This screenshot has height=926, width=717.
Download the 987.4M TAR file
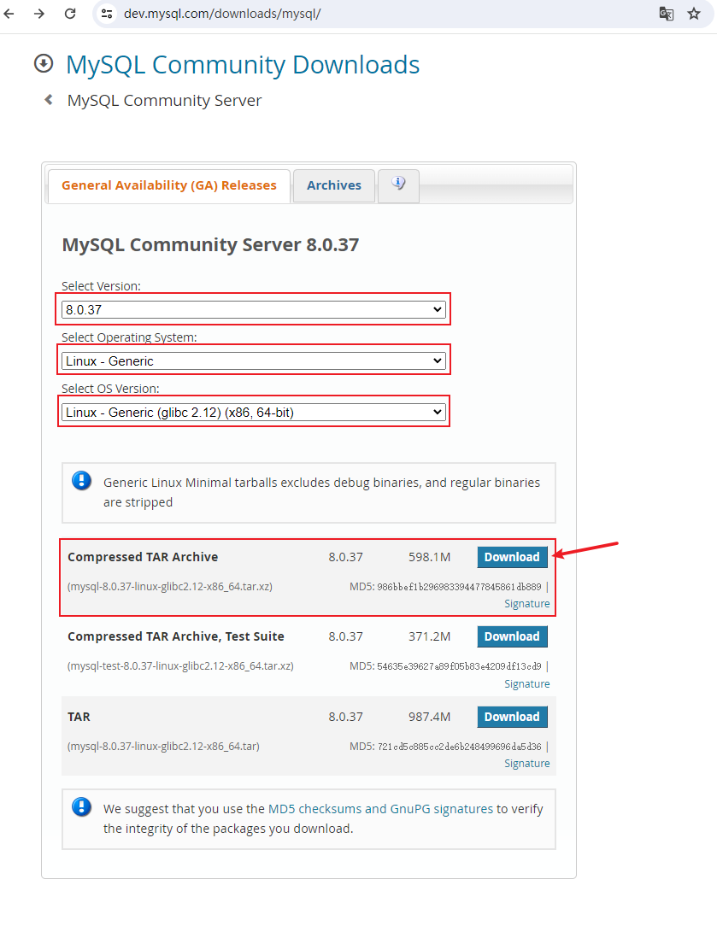coord(512,717)
